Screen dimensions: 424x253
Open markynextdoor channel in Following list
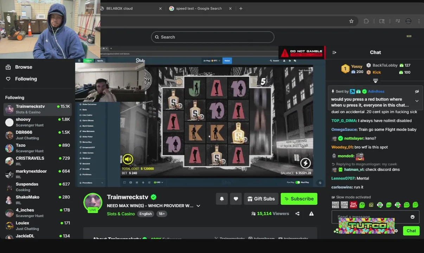tap(37, 174)
